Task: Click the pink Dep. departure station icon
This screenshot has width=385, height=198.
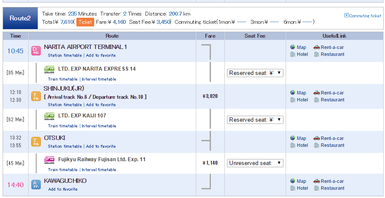Action: [36, 51]
